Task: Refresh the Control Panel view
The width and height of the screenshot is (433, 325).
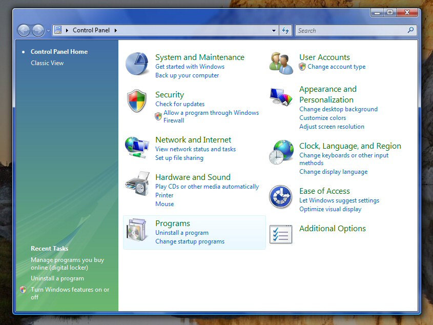Action: pyautogui.click(x=285, y=30)
